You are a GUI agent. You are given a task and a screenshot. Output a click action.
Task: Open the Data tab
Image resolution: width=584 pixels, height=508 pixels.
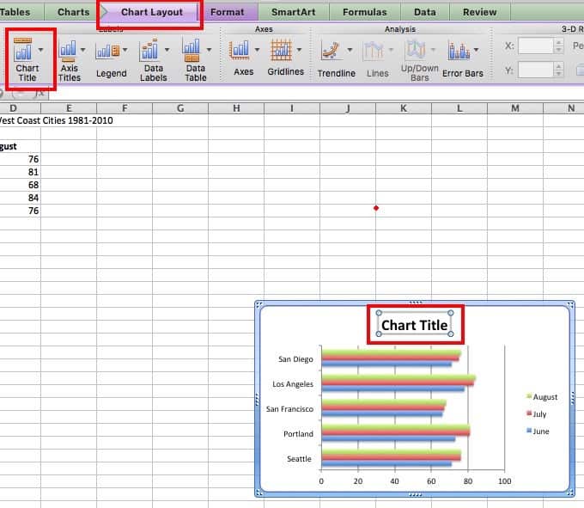(424, 12)
